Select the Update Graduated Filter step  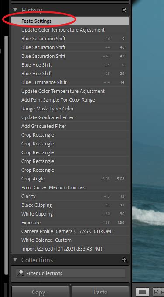click(x=70, y=117)
